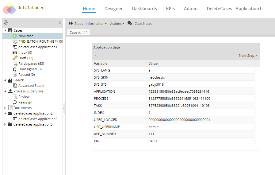The image size is (275, 175).
Task: Collapse the left panel with double-chevron
Action: 60,22
